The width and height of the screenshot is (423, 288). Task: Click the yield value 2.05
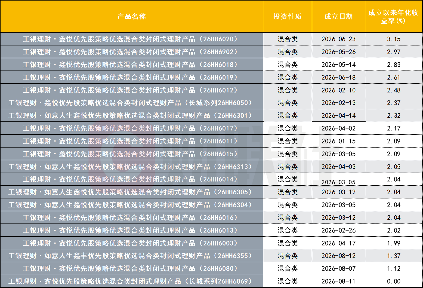(394, 167)
